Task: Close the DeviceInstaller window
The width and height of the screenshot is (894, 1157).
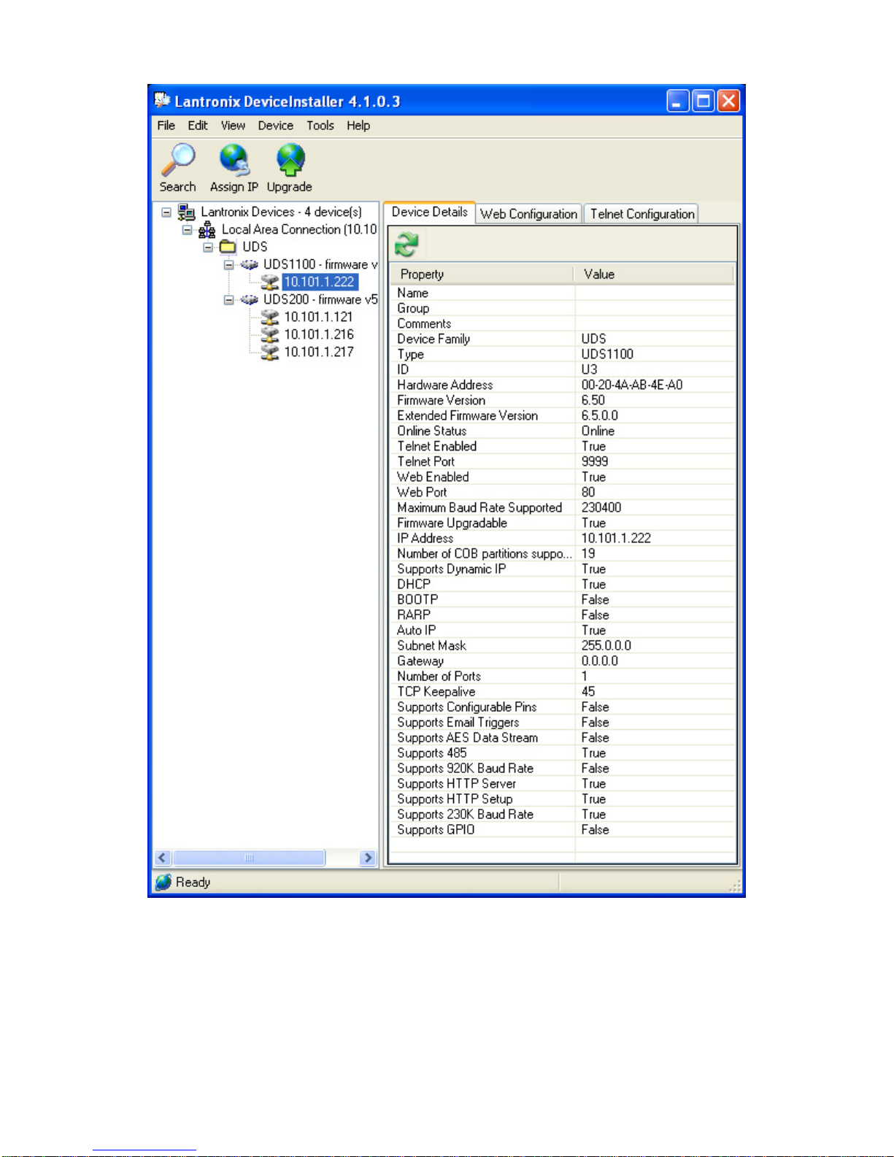Action: click(728, 101)
